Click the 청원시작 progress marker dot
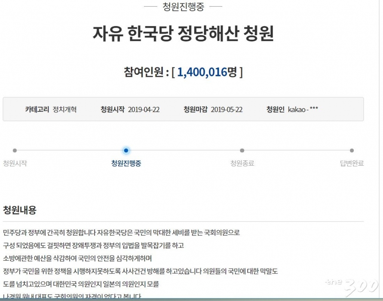Viewport: 383px width, 301px height. pyautogui.click(x=15, y=150)
